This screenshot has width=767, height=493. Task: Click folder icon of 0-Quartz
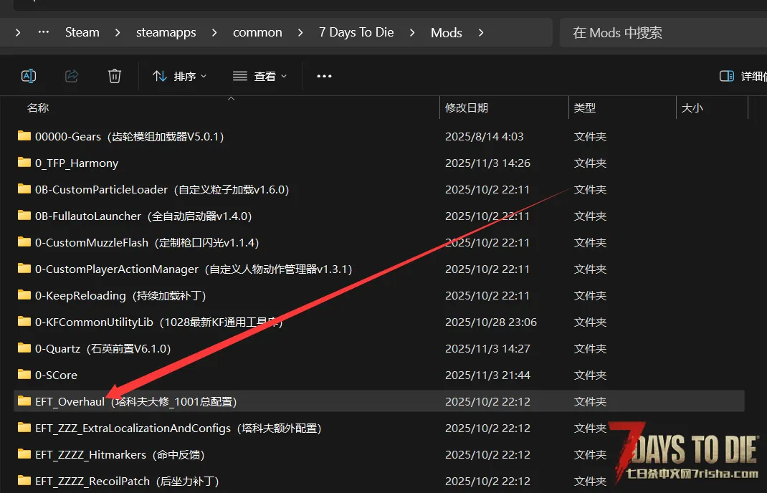click(x=24, y=348)
